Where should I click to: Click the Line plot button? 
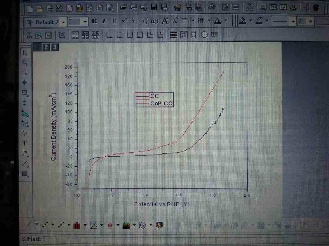29,225
